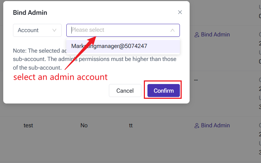Select the 'test' account name cell
261x163 pixels.
(x=28, y=125)
